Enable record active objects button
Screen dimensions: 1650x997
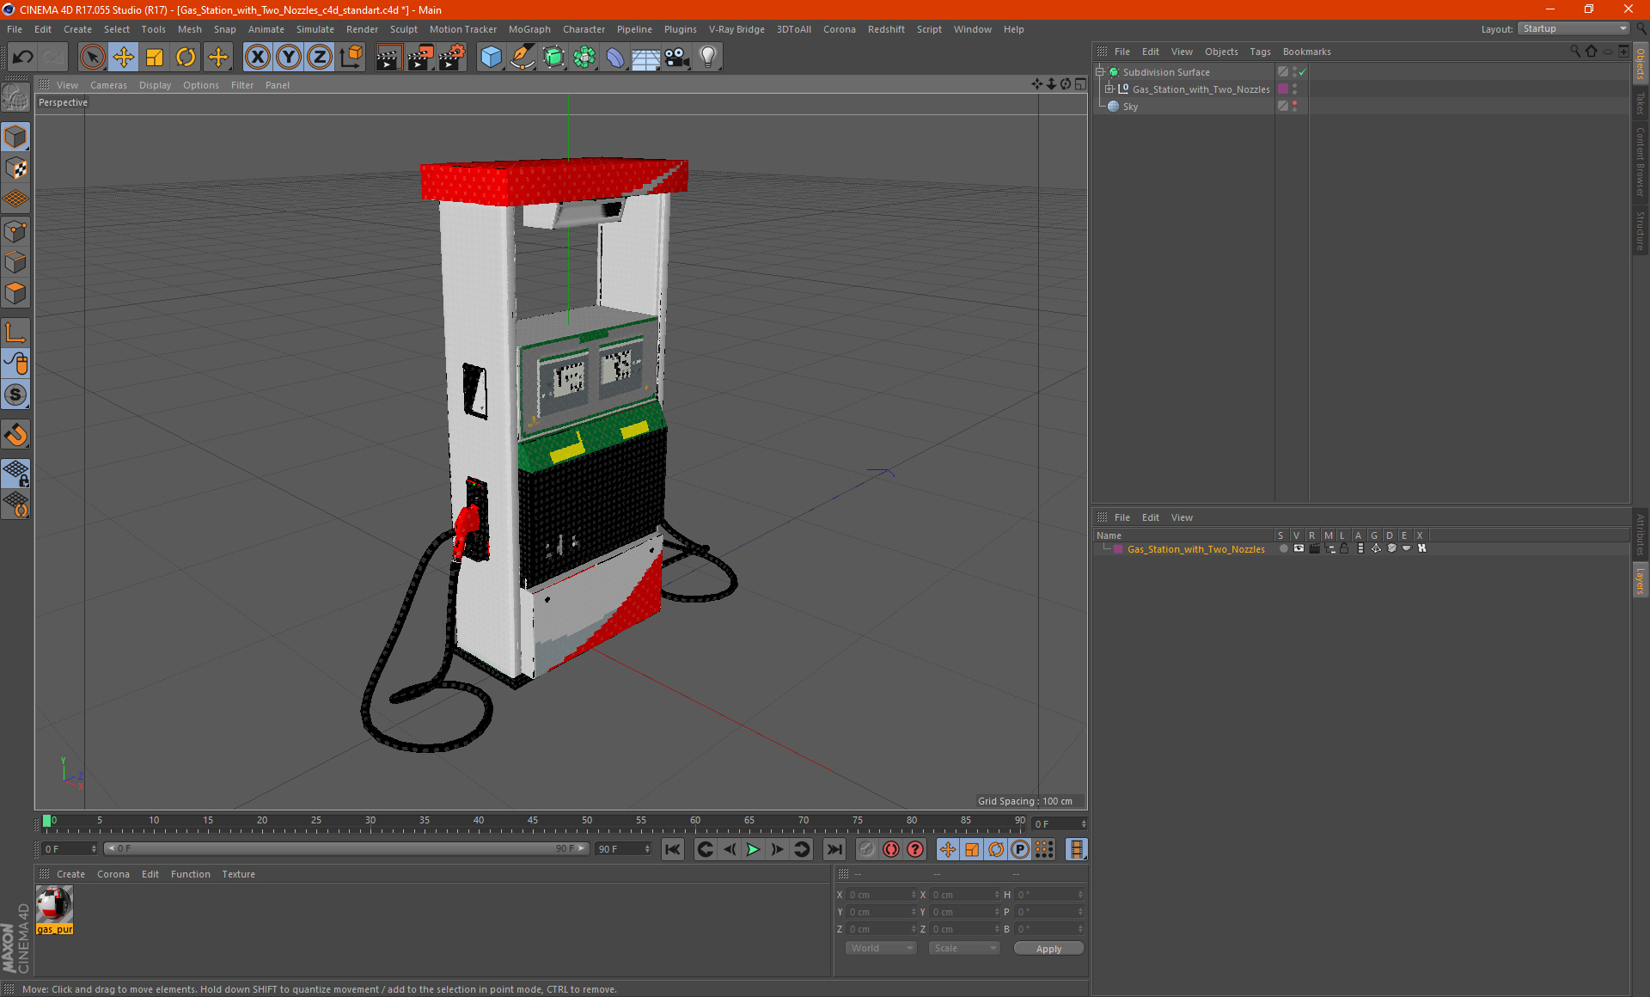(x=867, y=849)
